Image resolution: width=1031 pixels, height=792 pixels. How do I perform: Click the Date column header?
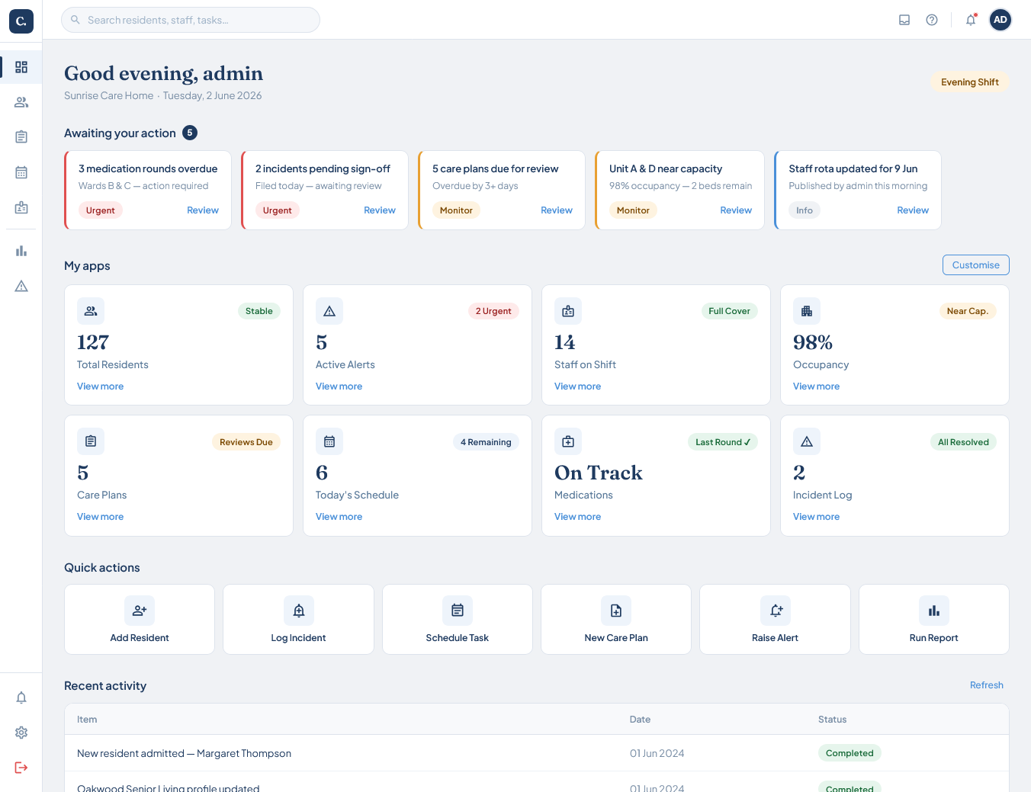(640, 720)
